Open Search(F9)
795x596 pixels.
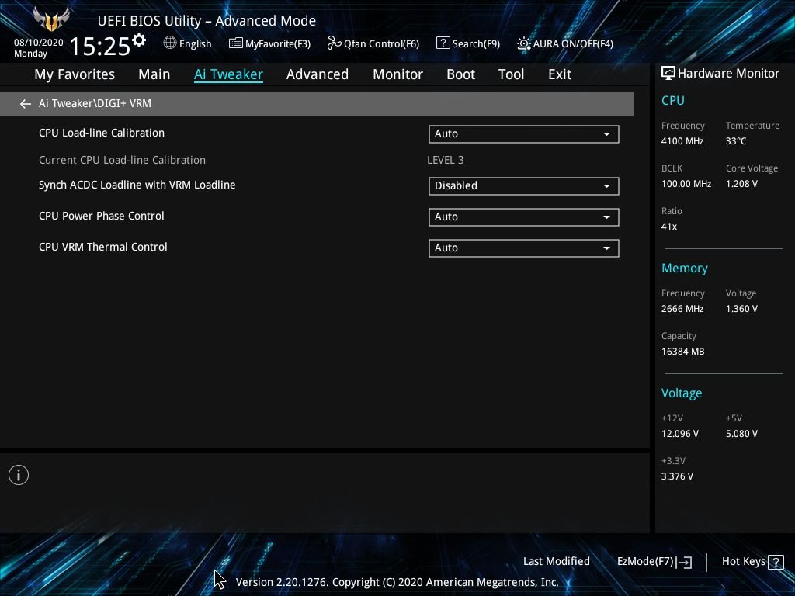click(x=468, y=43)
